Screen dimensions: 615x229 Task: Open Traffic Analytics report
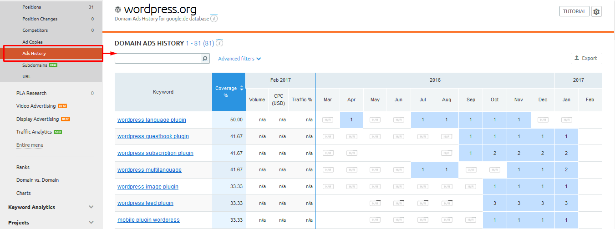coord(34,132)
